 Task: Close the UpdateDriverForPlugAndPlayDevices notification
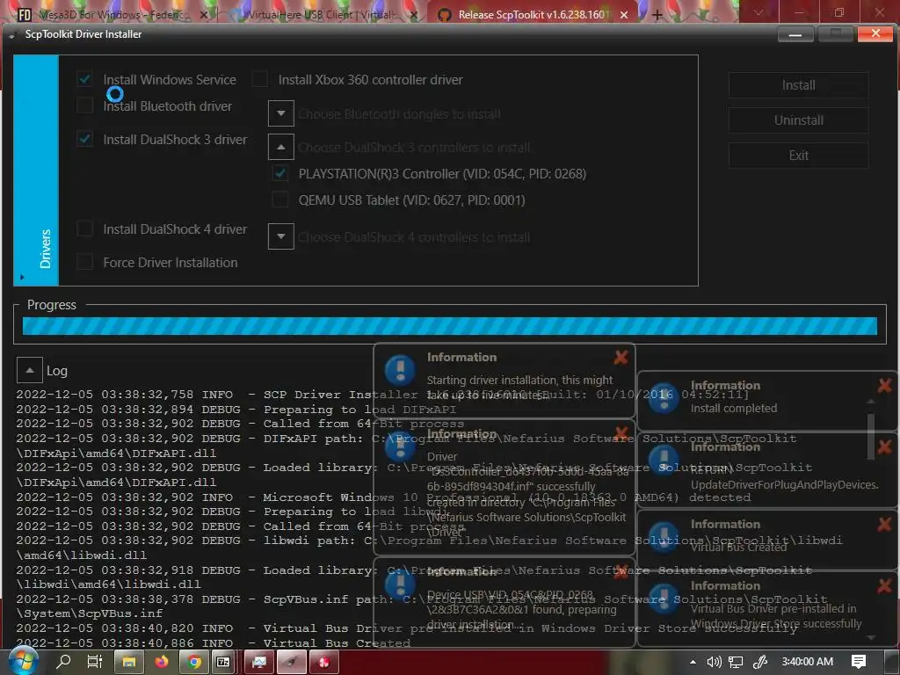point(884,446)
